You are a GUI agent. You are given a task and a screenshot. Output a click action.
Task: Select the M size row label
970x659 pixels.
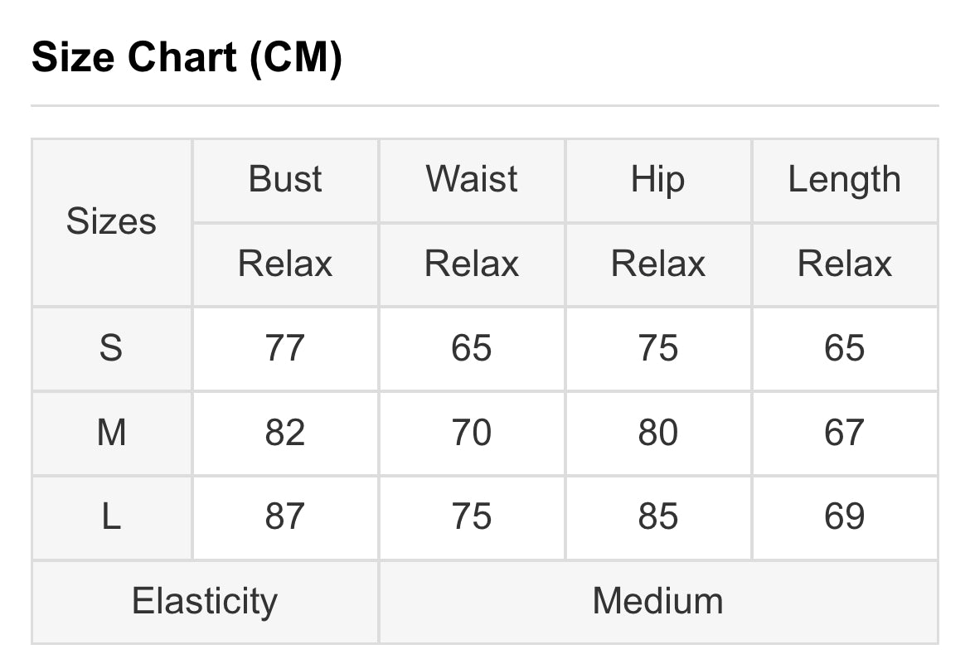[111, 434]
